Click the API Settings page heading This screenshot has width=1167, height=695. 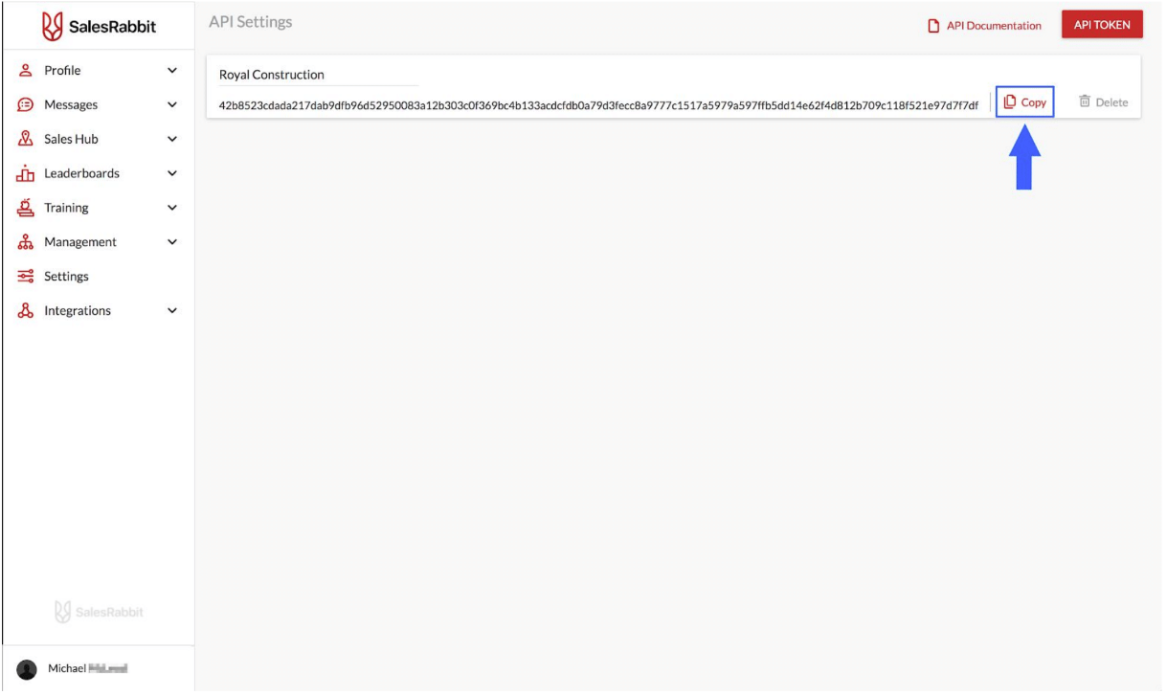(x=251, y=21)
